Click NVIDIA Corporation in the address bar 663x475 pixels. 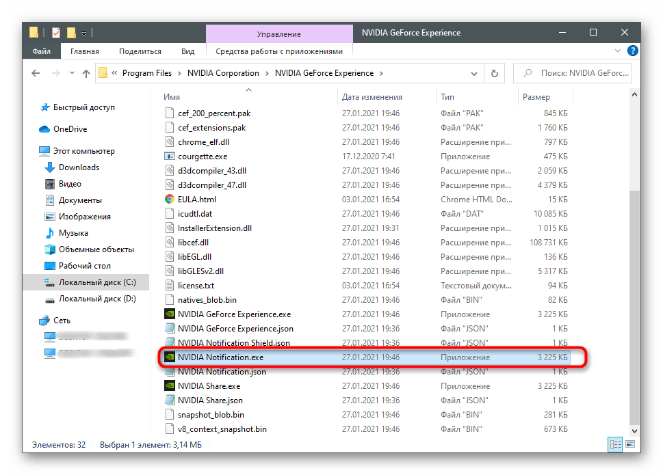click(x=223, y=73)
